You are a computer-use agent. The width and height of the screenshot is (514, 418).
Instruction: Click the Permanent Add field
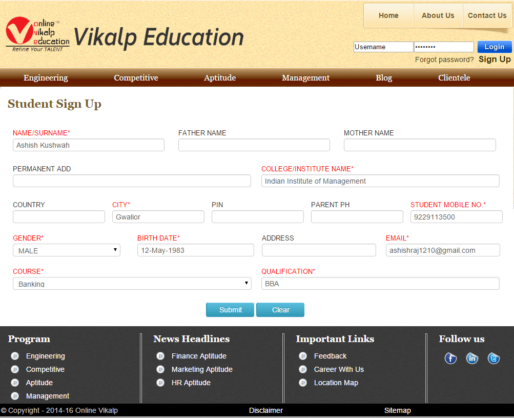[x=132, y=181]
